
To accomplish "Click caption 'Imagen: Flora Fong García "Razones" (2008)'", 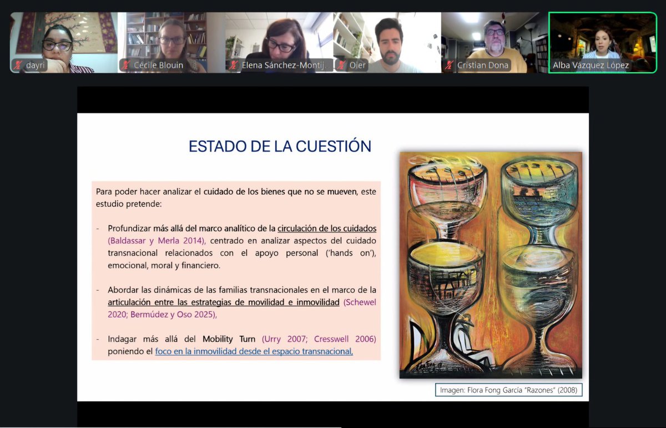I will click(x=508, y=390).
